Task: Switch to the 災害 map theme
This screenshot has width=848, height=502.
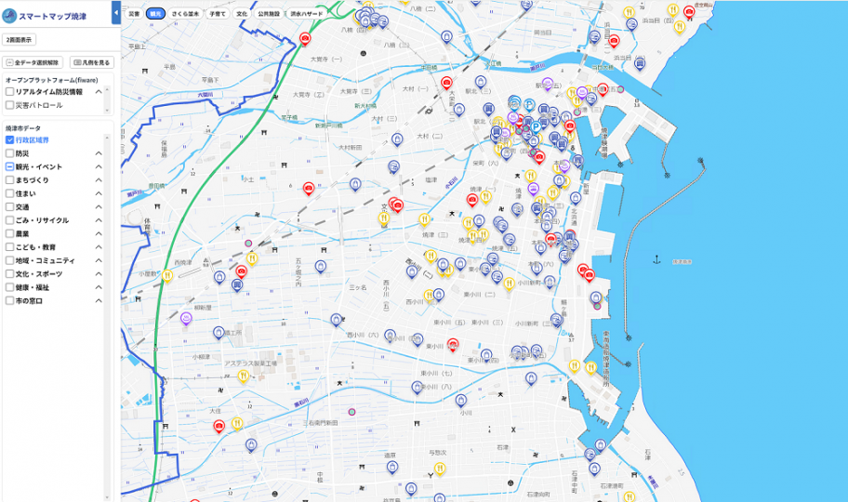Action: click(x=134, y=14)
